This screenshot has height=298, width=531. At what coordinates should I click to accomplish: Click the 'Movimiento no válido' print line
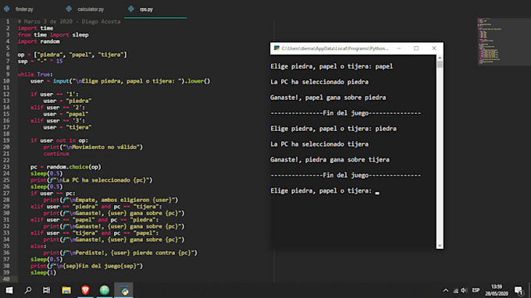coord(93,147)
